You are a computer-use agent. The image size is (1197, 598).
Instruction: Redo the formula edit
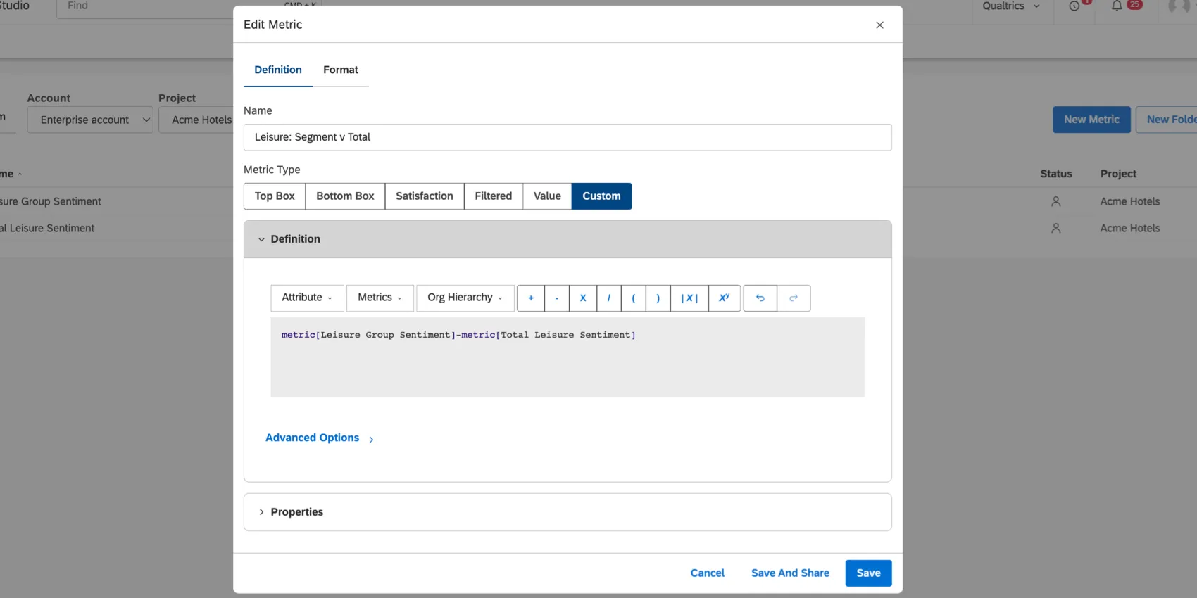pyautogui.click(x=794, y=298)
